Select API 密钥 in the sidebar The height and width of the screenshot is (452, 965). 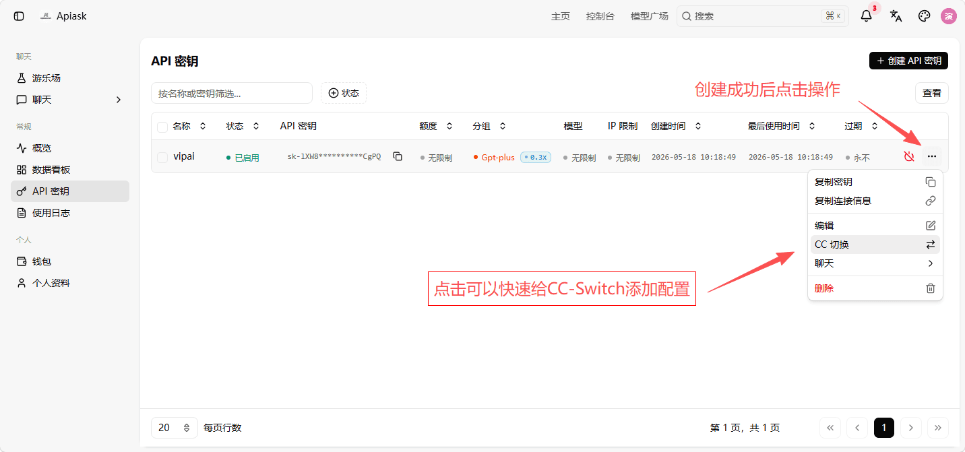click(x=70, y=191)
